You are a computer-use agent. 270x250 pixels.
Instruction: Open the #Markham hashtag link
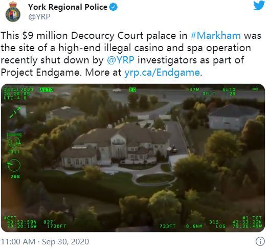point(216,35)
